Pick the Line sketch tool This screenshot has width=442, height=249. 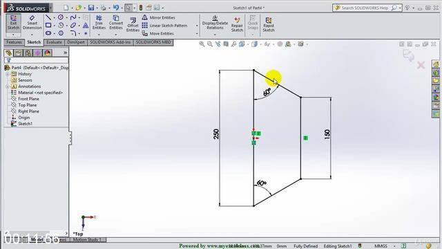(x=48, y=17)
